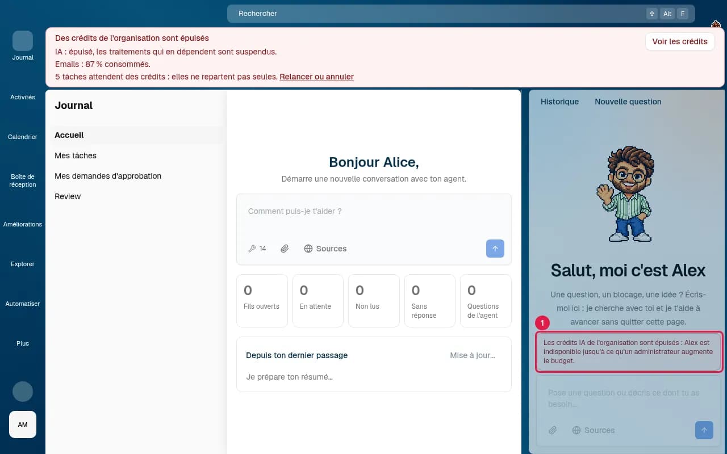The height and width of the screenshot is (454, 727).
Task: Expand the Plus item in the sidebar
Action: 23,343
